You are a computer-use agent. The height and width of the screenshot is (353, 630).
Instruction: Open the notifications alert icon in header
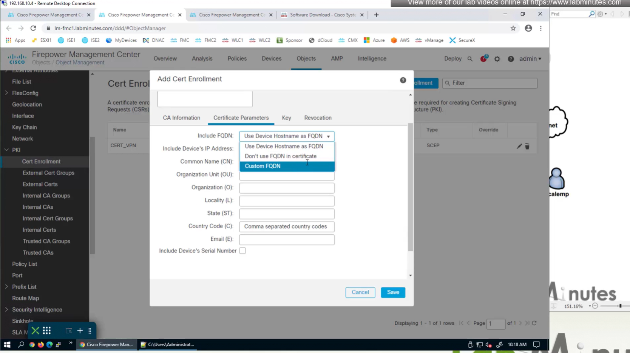483,59
